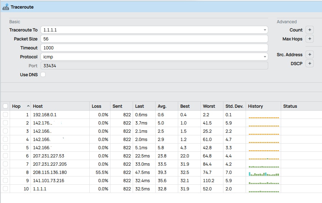Check the row for hop 192.168.0.1

pyautogui.click(x=5, y=115)
